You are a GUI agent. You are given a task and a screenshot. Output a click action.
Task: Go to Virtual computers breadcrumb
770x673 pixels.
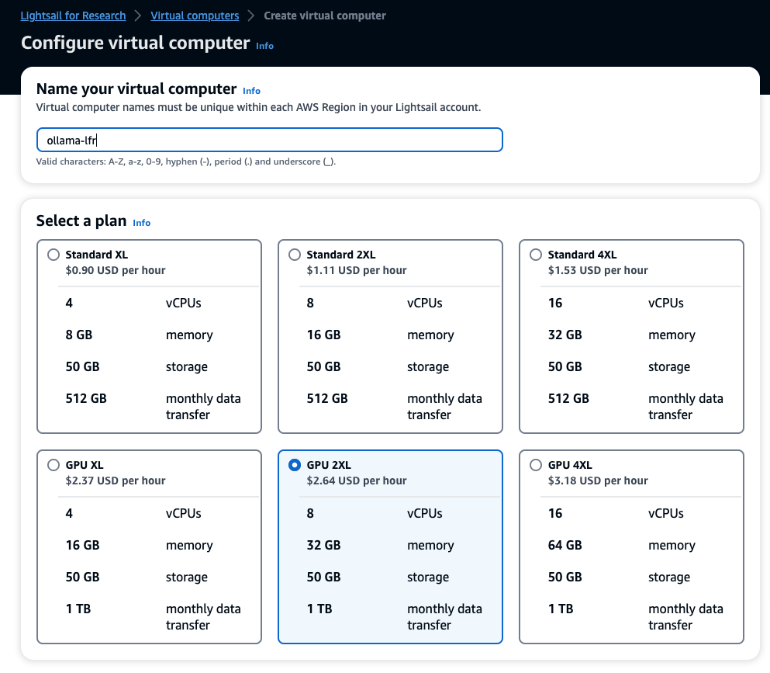pyautogui.click(x=195, y=16)
